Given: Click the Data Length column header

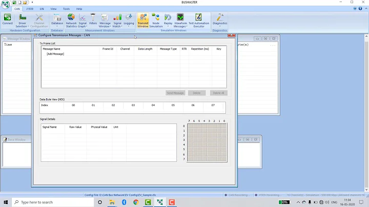Looking at the screenshot, I should point(145,49).
